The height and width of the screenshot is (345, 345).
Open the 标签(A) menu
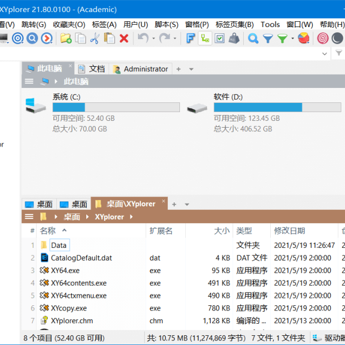click(104, 24)
